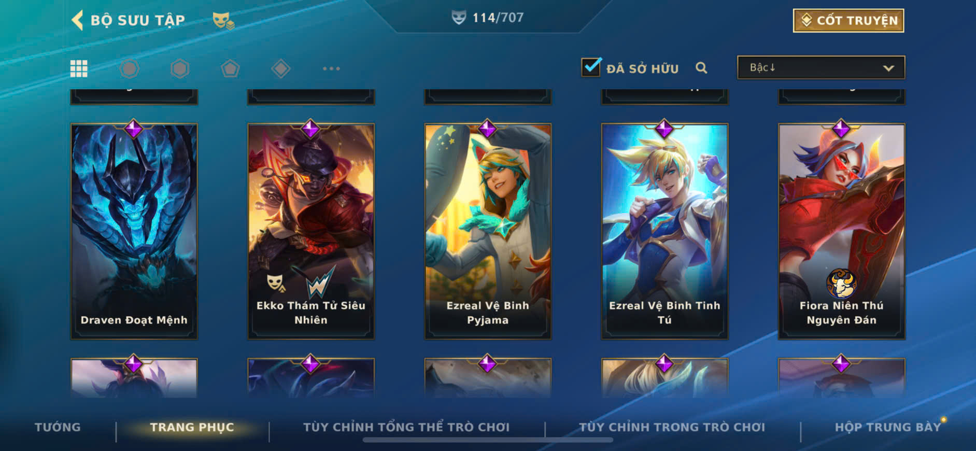Filter skins by the diamond rarity icon
The image size is (976, 451).
click(x=281, y=68)
